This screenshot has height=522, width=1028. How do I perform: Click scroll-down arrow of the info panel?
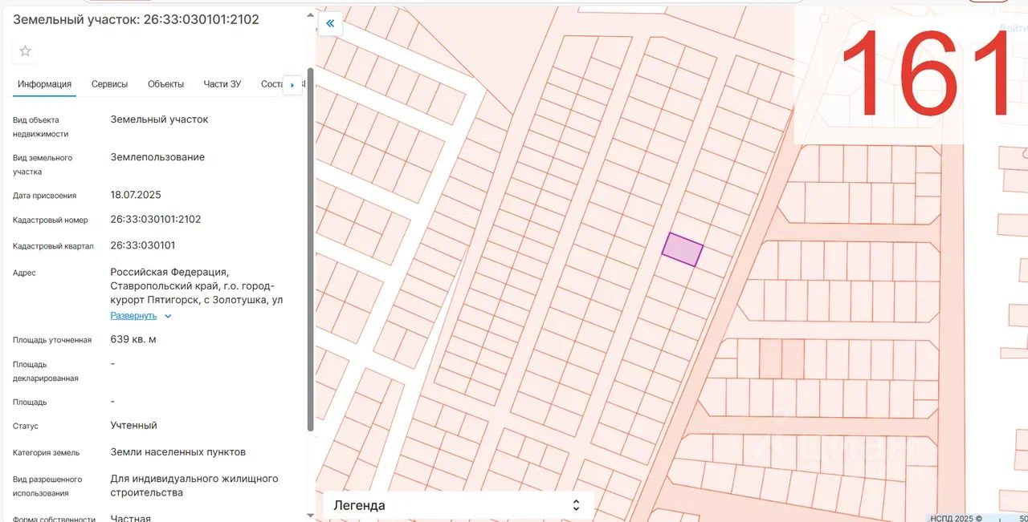click(x=311, y=515)
